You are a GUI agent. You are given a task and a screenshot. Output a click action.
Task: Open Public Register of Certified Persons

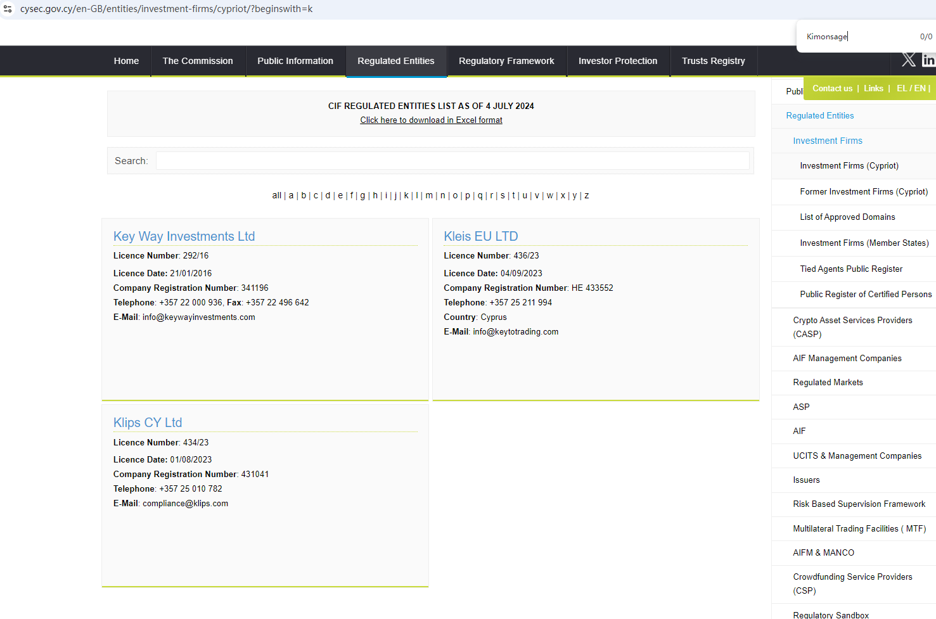click(866, 295)
